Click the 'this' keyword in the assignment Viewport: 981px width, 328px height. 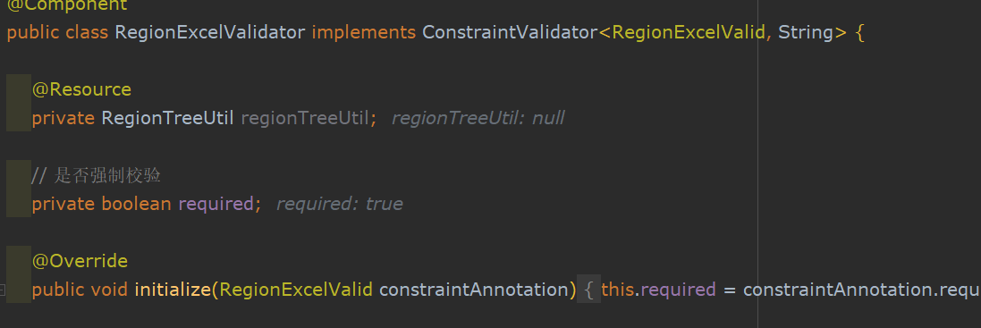[618, 290]
